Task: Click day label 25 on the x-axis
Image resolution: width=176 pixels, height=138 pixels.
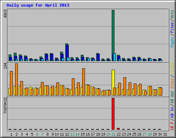Action: pyautogui.click(x=134, y=134)
